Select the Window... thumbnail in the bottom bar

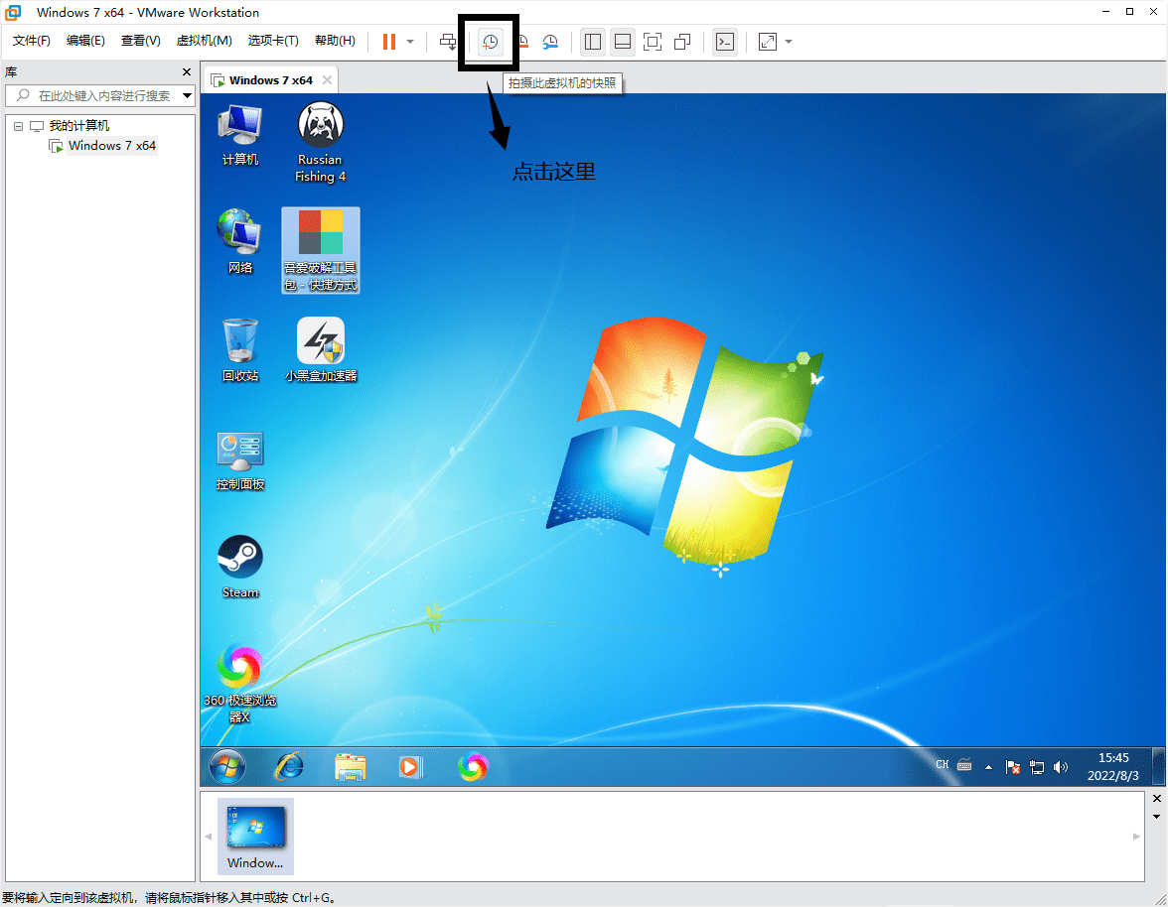pyautogui.click(x=255, y=837)
